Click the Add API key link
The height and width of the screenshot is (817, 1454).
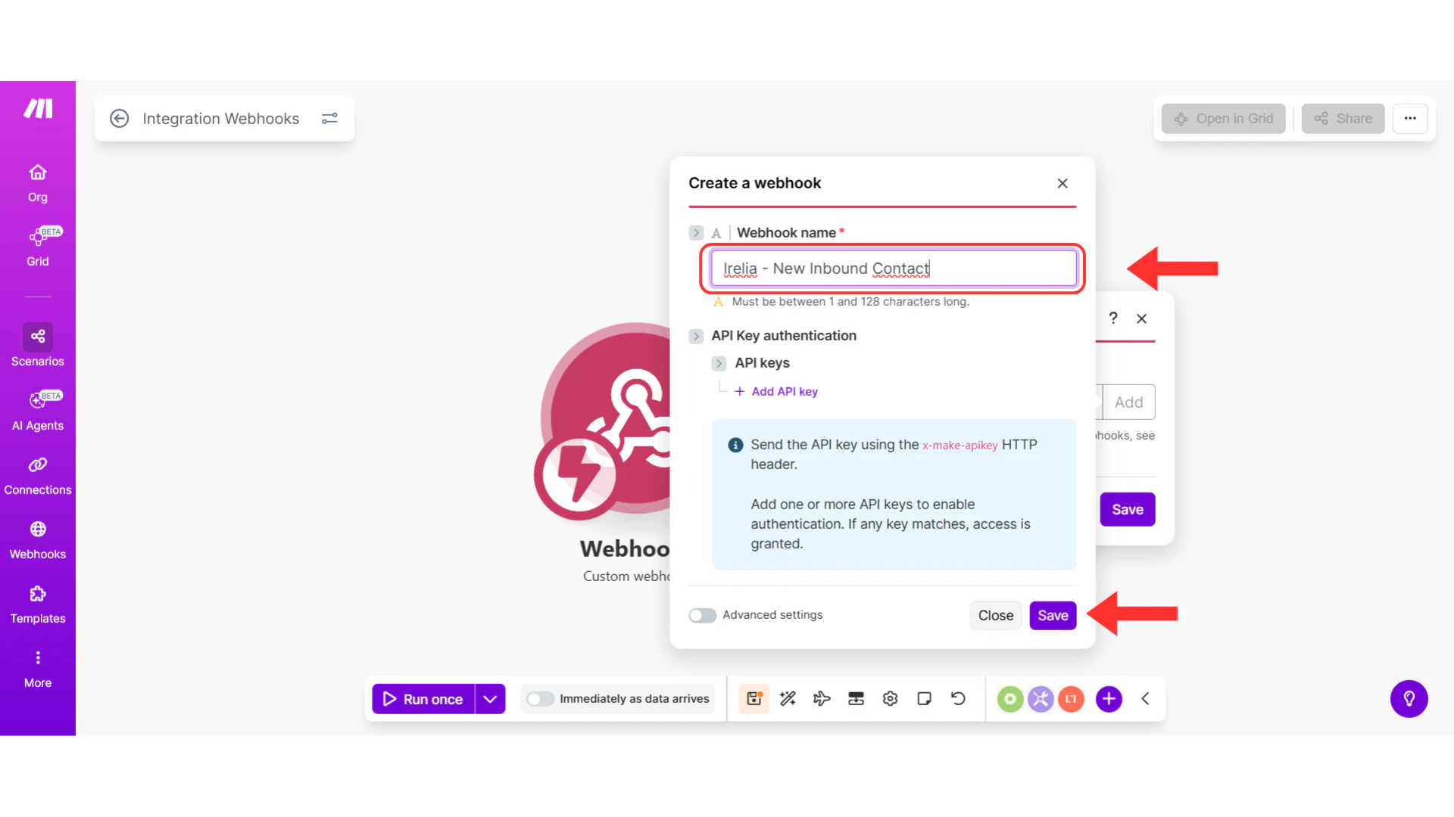click(775, 391)
